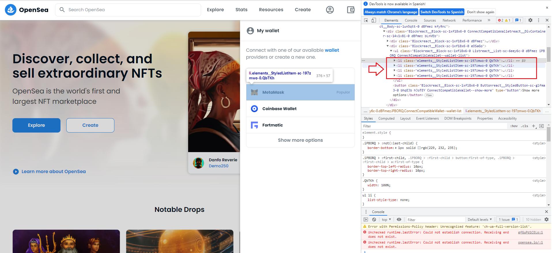552x253 pixels.
Task: Click the wallet icon in OpenSea header
Action: [351, 10]
